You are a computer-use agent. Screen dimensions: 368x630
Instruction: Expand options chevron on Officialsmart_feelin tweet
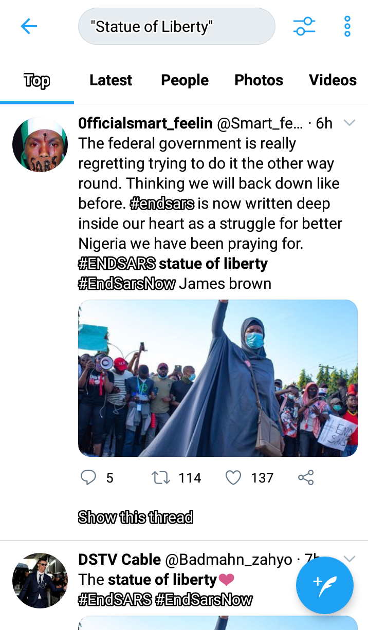coord(349,123)
